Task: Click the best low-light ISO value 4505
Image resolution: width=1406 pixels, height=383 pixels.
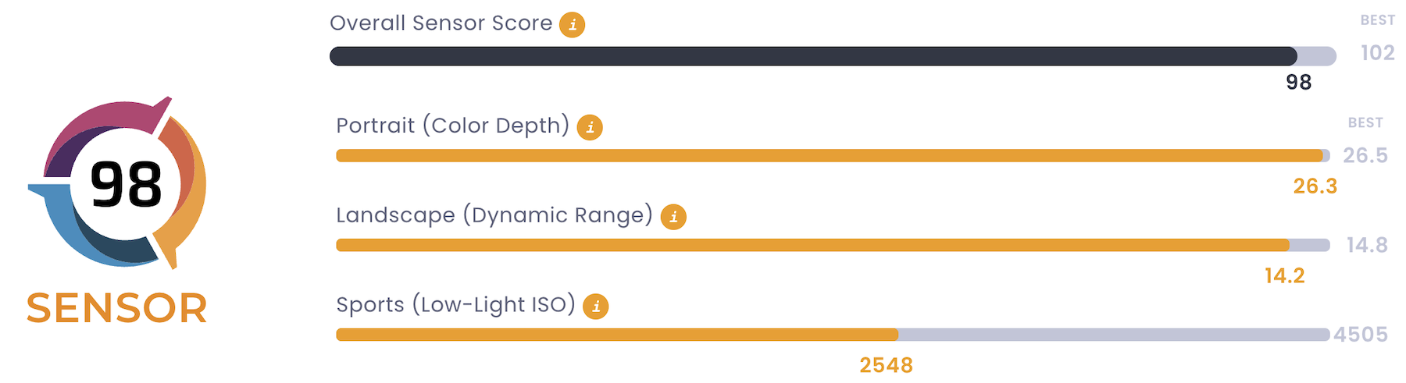Action: [1361, 335]
